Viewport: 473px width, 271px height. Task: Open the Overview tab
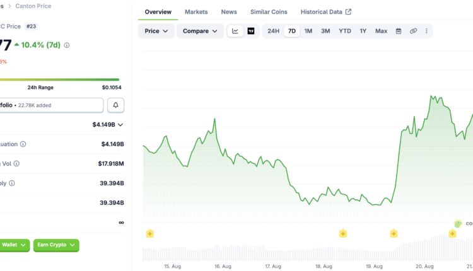click(x=158, y=12)
